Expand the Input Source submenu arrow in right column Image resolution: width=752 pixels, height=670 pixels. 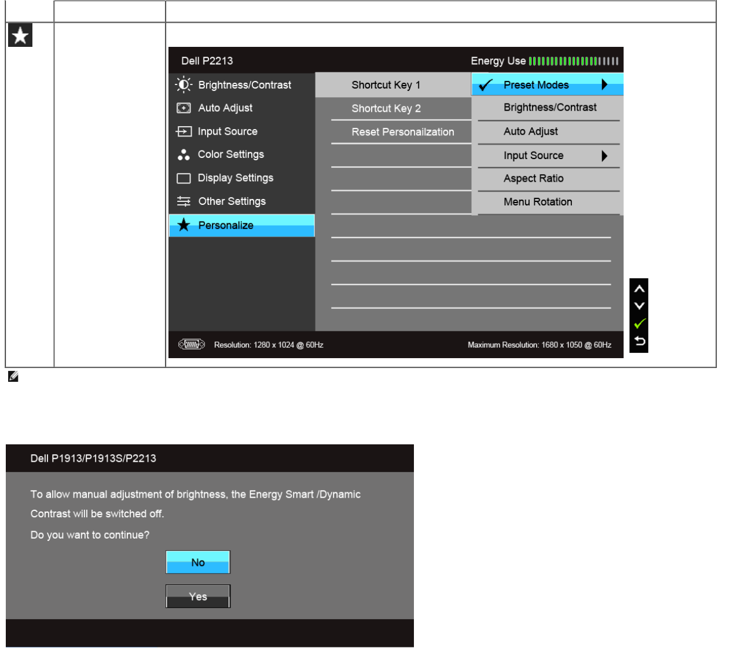coord(604,156)
